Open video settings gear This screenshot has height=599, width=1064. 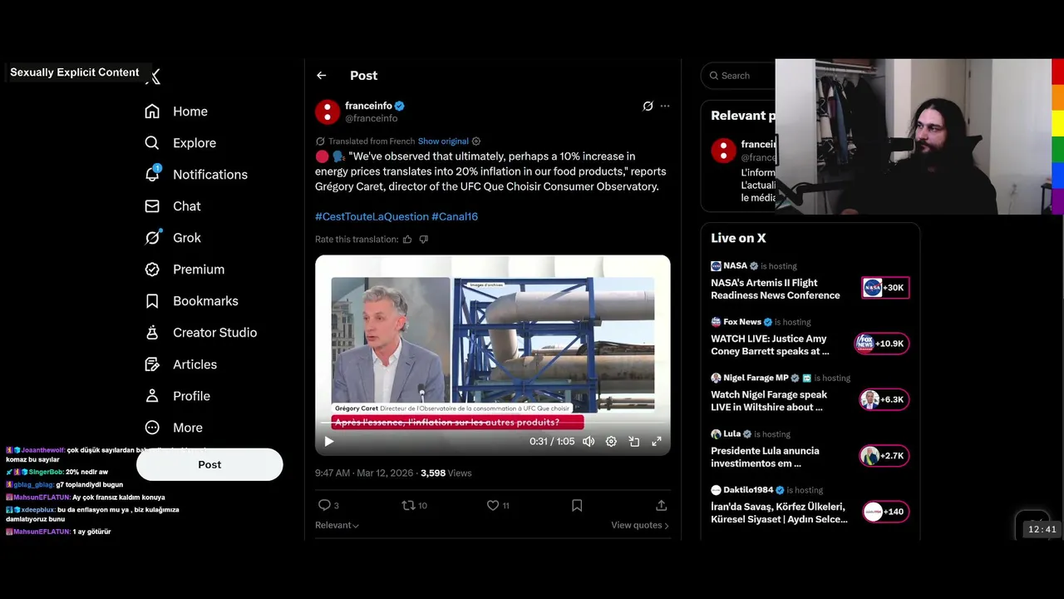point(611,442)
